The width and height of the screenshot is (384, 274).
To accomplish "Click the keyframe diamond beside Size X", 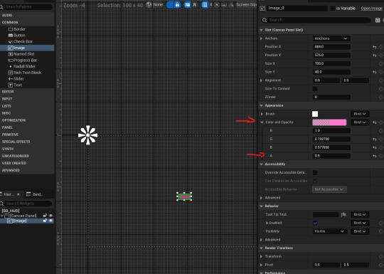I will [381, 64].
